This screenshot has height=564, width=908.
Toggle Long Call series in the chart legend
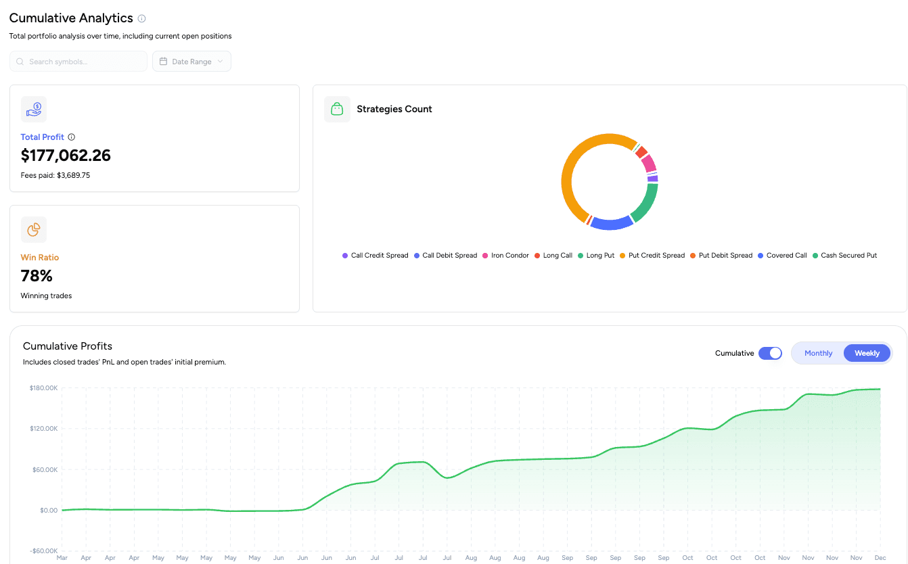[553, 255]
